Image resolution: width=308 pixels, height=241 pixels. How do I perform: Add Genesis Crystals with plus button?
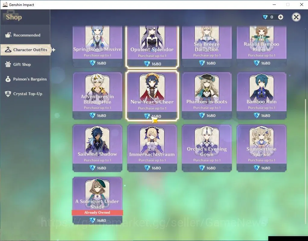281,17
